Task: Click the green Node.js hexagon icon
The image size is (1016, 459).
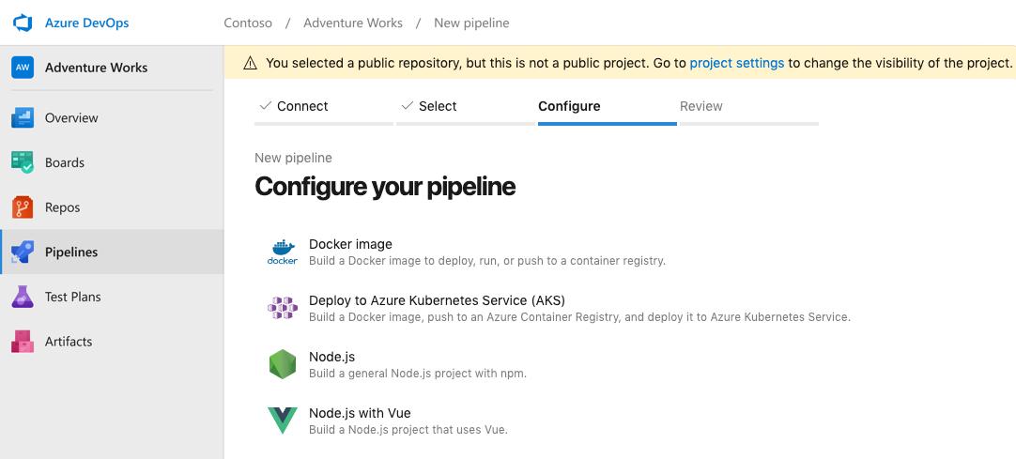Action: [x=283, y=364]
